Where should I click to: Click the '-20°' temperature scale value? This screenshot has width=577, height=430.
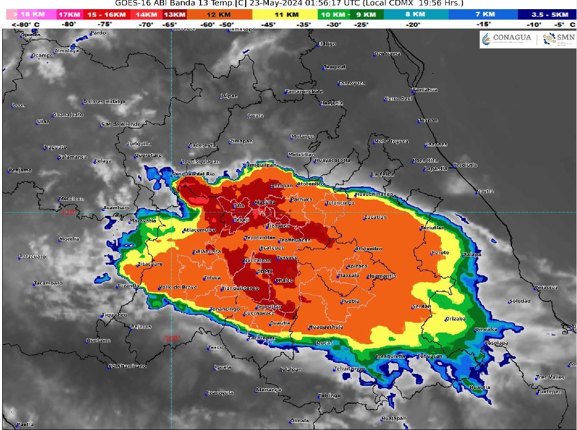(412, 25)
